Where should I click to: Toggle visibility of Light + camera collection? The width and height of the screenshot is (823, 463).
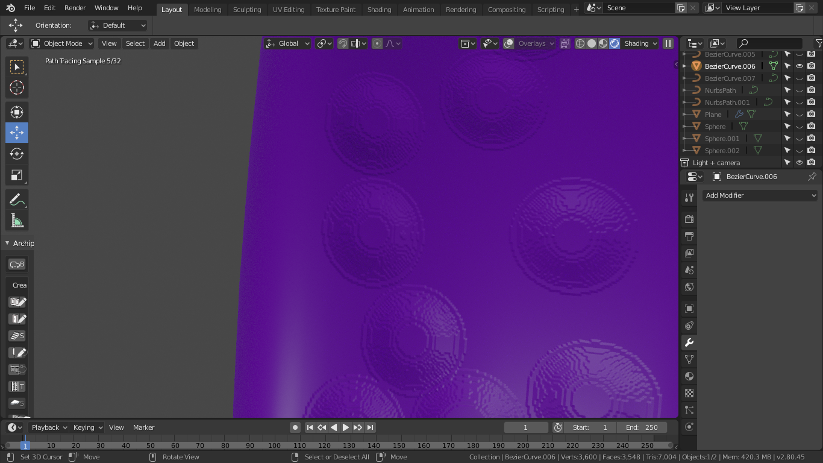coord(800,163)
